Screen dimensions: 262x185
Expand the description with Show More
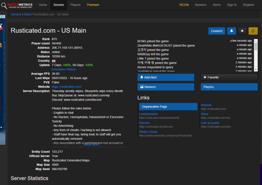coord(91,145)
